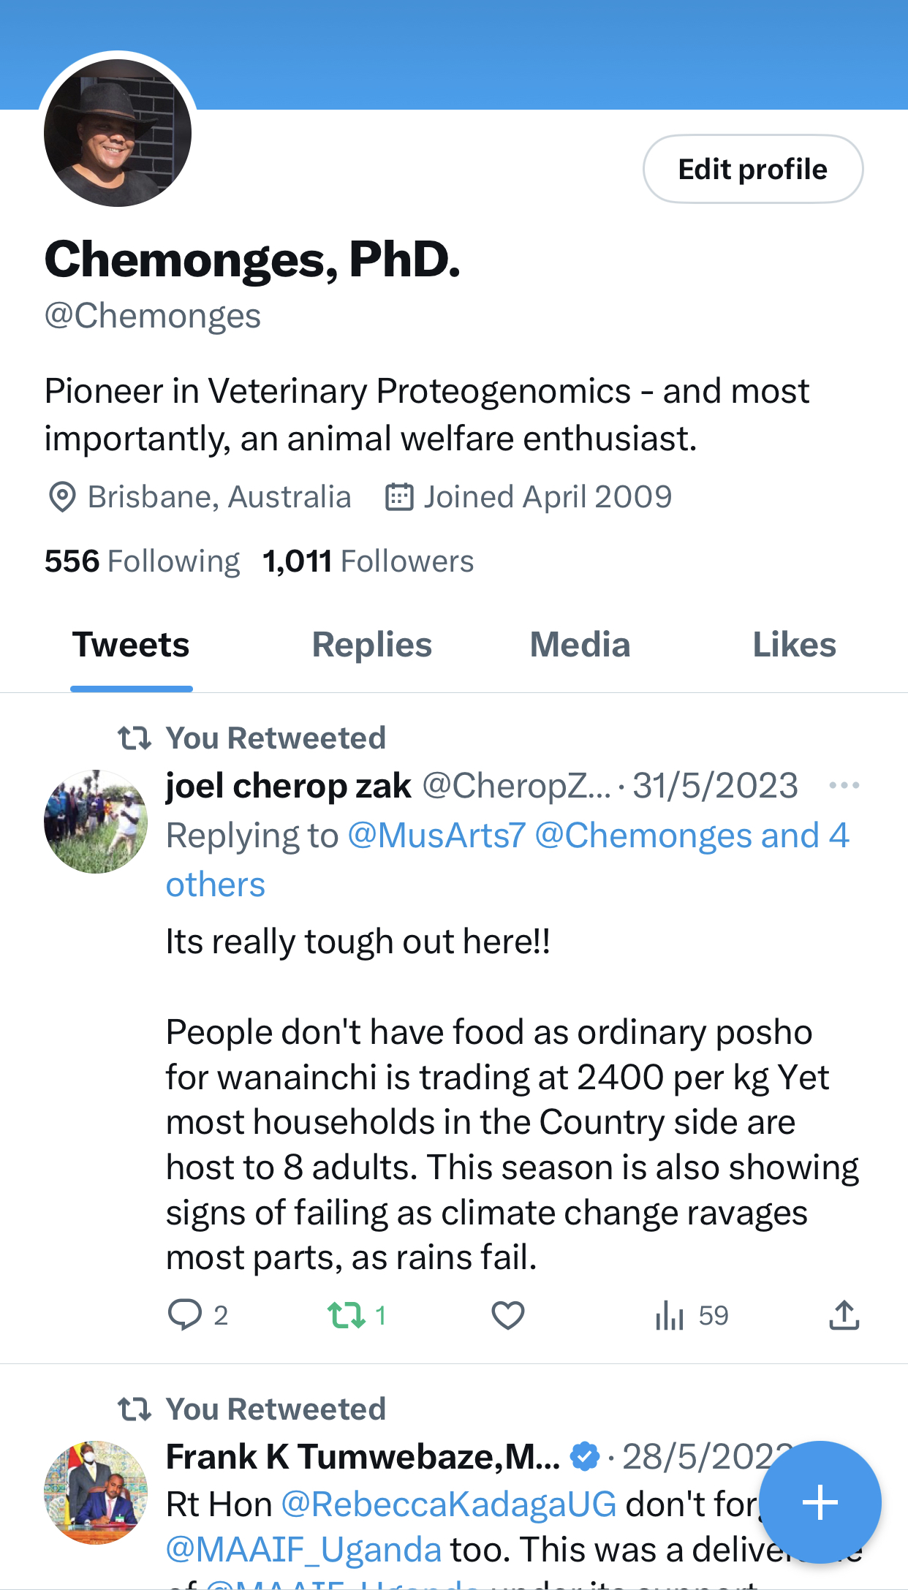This screenshot has width=908, height=1590.
Task: View the 556 Following list
Action: pos(142,561)
